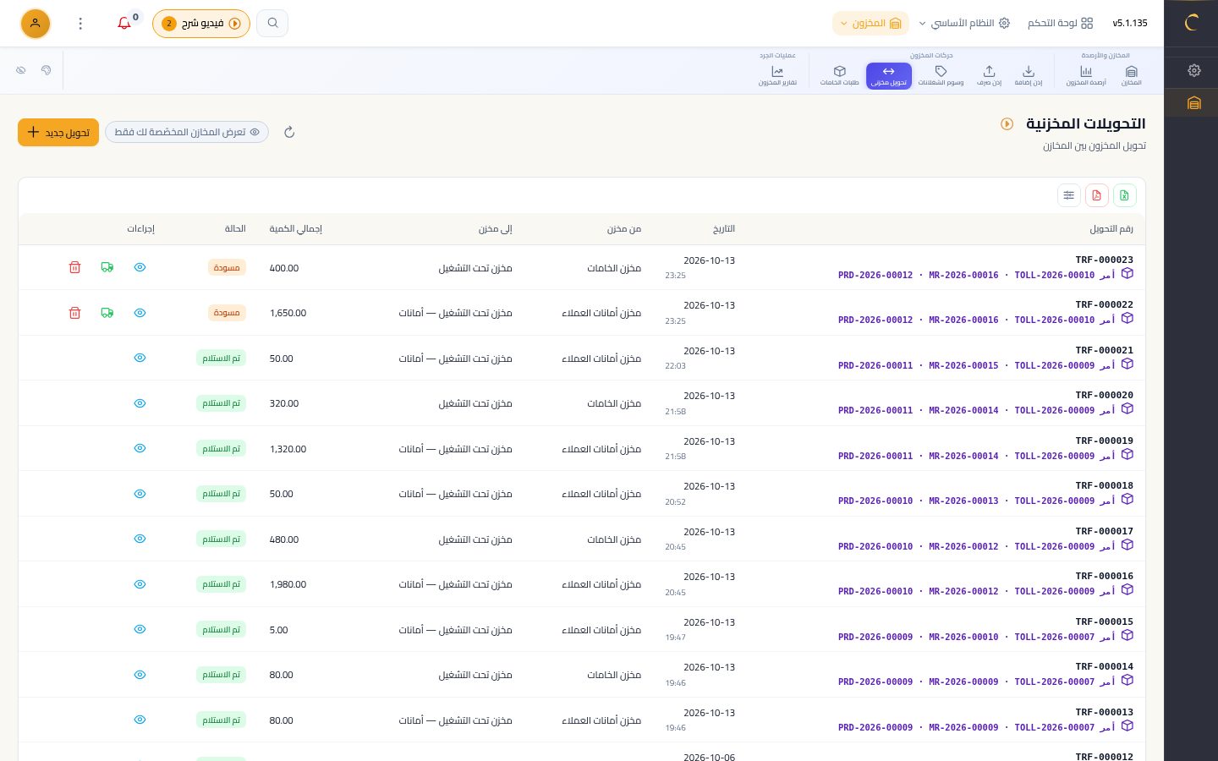
Task: Open the three-dots more options menu
Action: coord(80,24)
